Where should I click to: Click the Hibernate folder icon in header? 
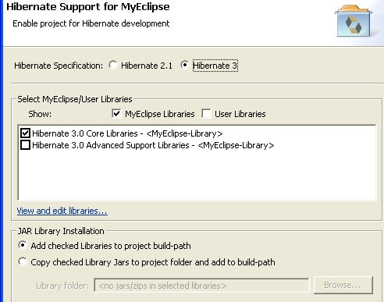[354, 21]
